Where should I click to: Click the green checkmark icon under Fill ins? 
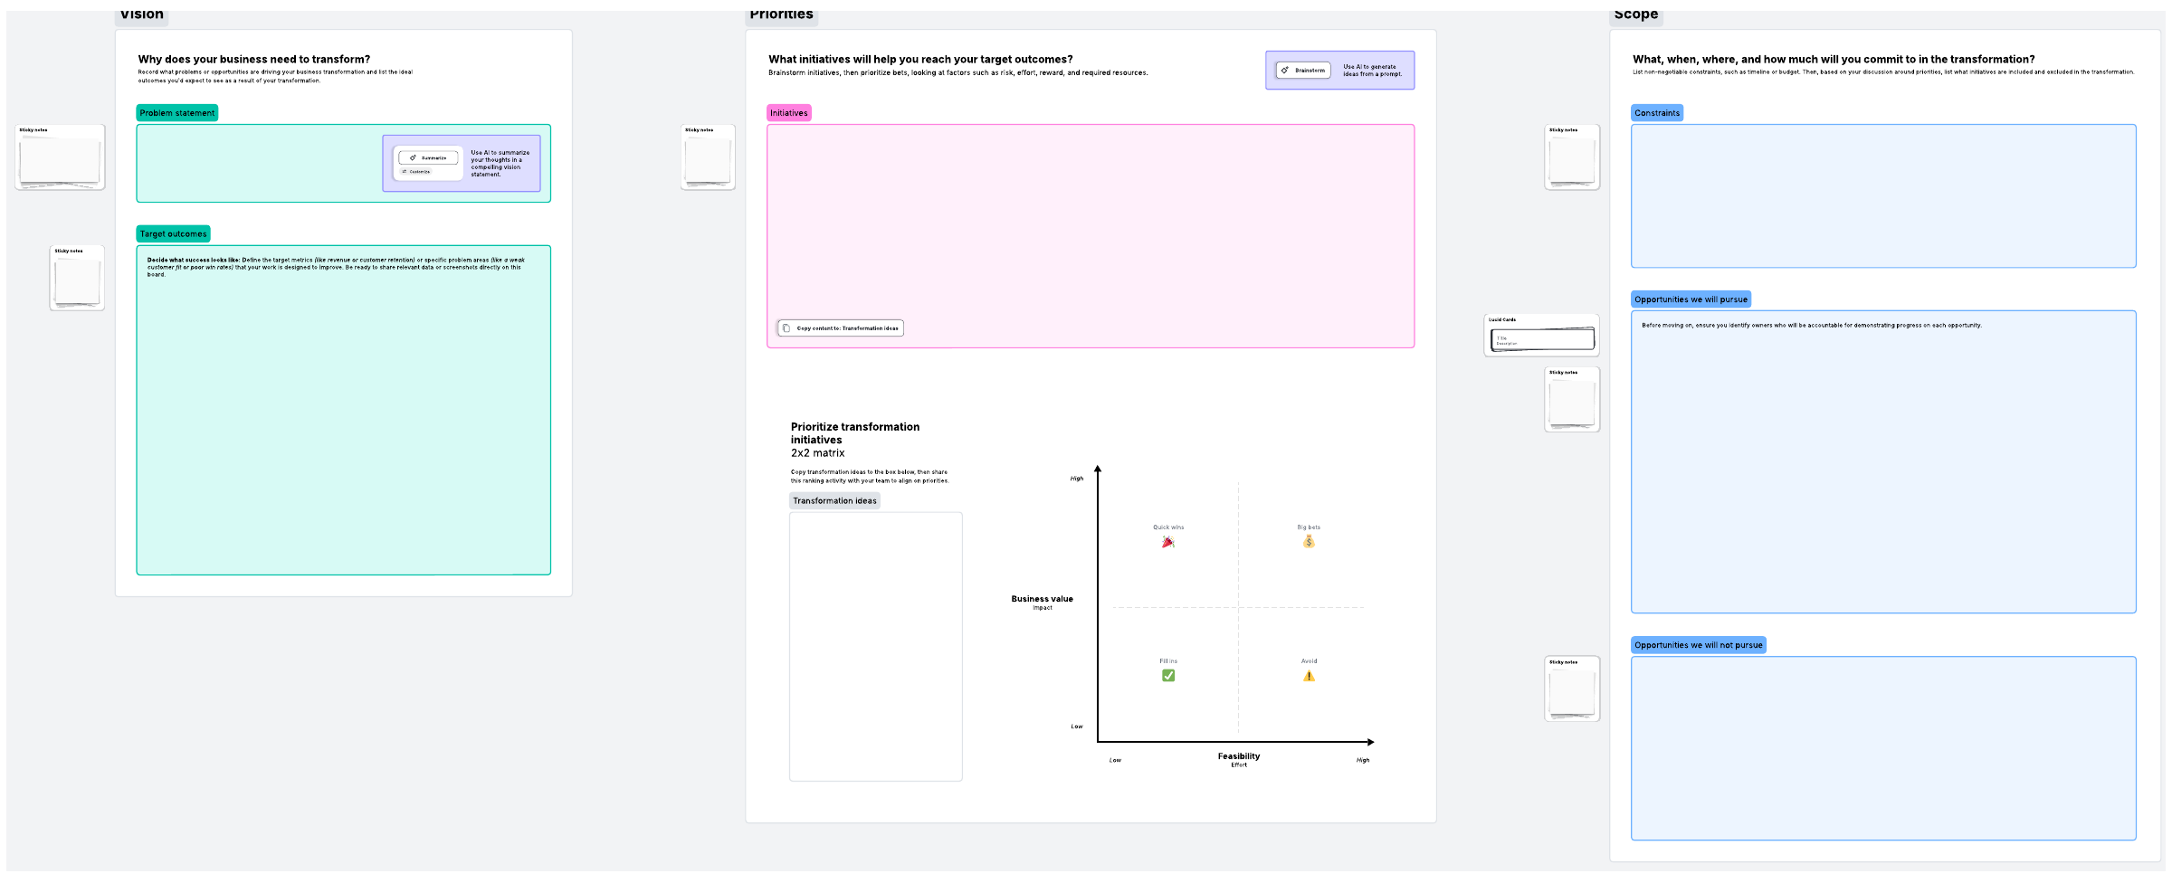click(1168, 675)
